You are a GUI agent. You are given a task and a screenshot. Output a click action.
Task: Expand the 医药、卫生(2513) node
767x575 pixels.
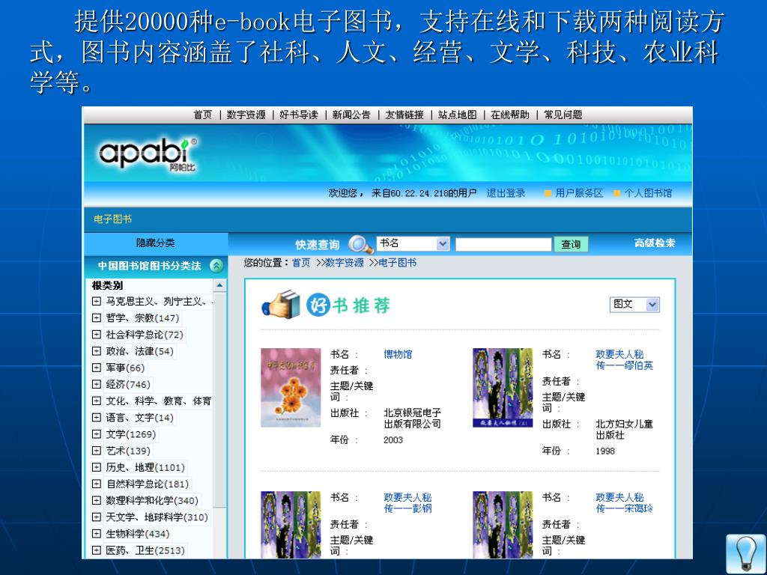coord(97,550)
